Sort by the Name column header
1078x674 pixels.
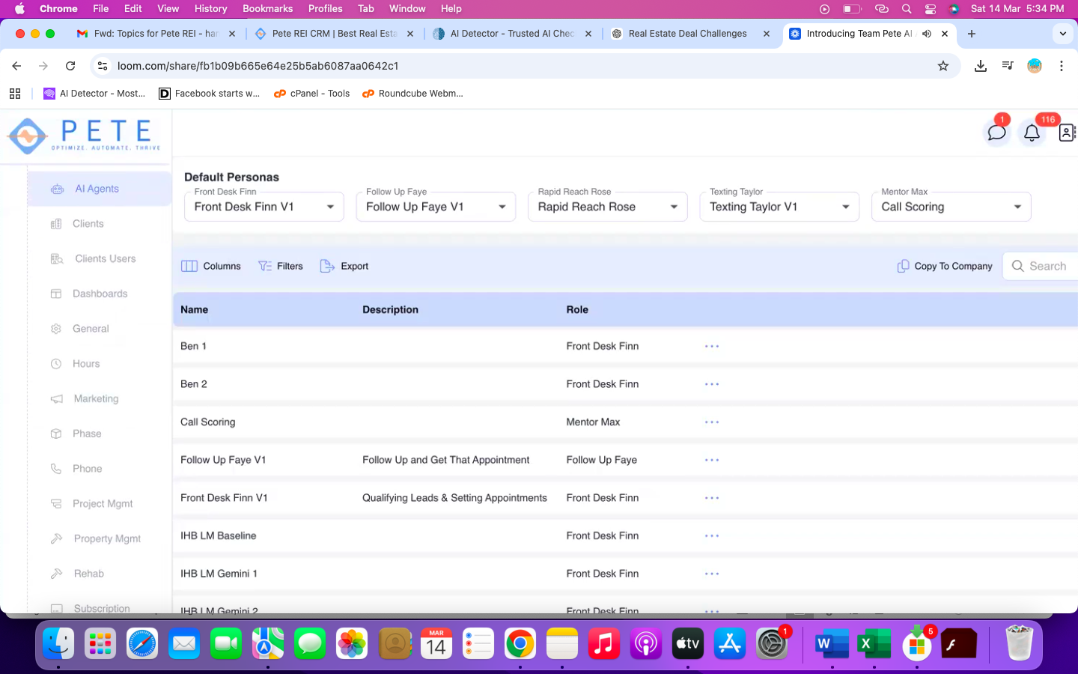(195, 309)
